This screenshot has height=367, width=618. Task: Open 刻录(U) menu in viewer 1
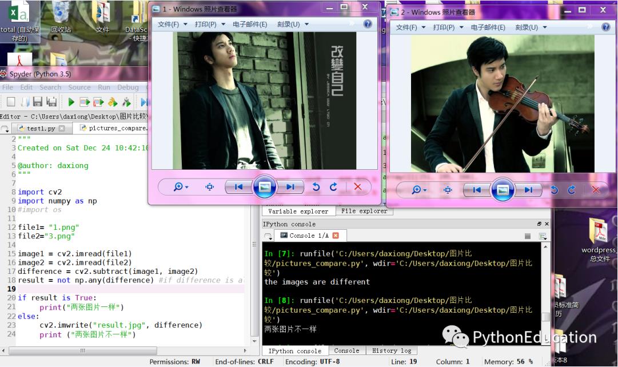(x=293, y=25)
